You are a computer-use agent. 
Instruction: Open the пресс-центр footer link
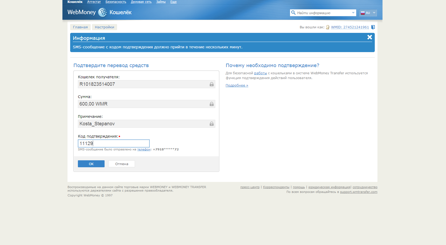pyautogui.click(x=250, y=187)
